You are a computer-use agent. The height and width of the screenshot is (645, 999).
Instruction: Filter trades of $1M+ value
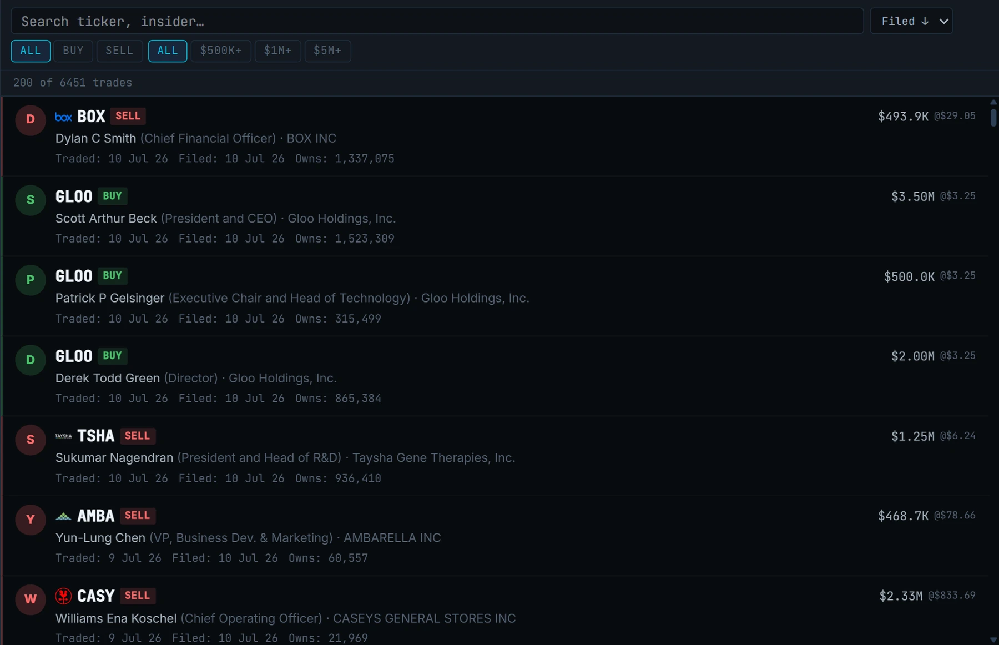click(277, 51)
